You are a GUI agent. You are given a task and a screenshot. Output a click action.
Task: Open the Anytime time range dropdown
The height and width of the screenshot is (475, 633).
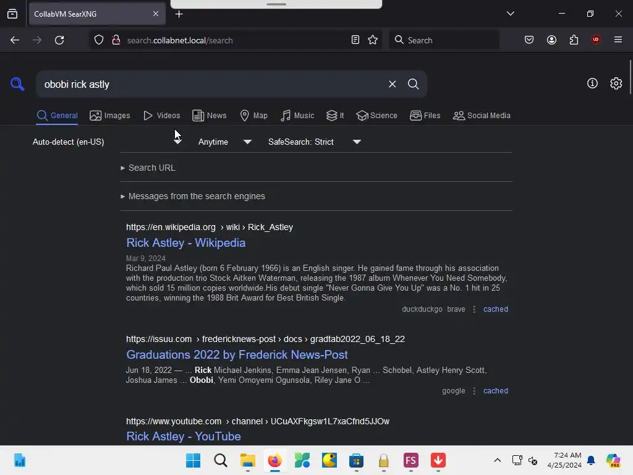(225, 142)
